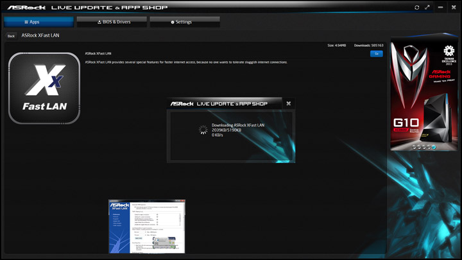Close the main App Shop window
The height and width of the screenshot is (260, 462).
pyautogui.click(x=454, y=7)
